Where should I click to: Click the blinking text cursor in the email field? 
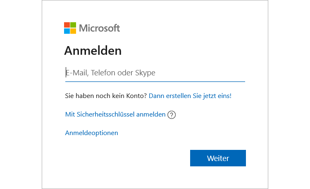tap(66, 72)
